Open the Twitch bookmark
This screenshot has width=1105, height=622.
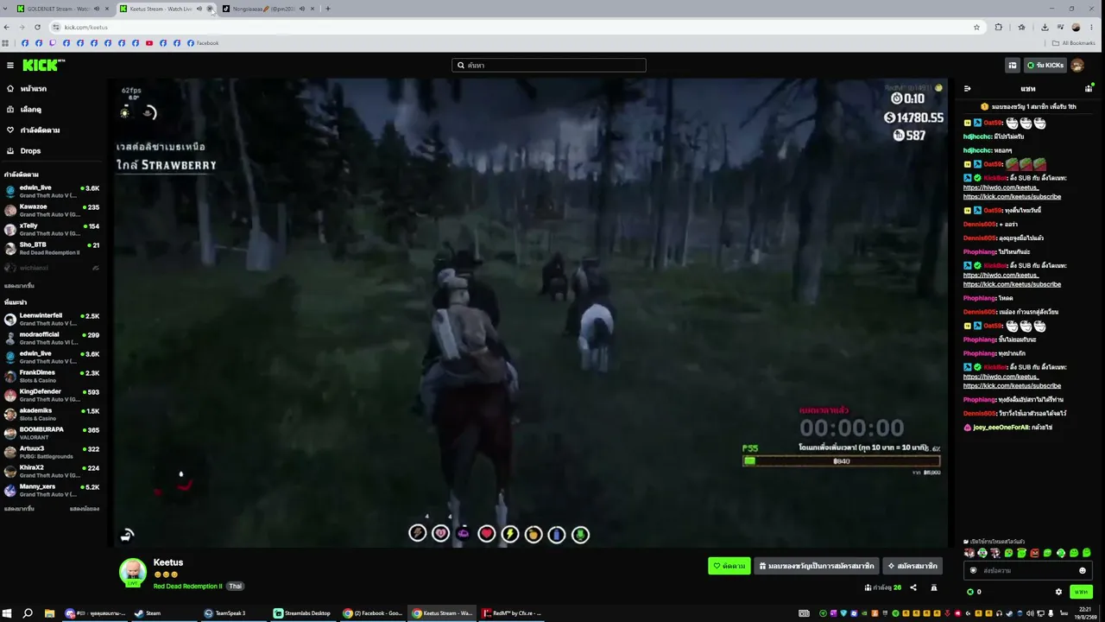(52, 43)
